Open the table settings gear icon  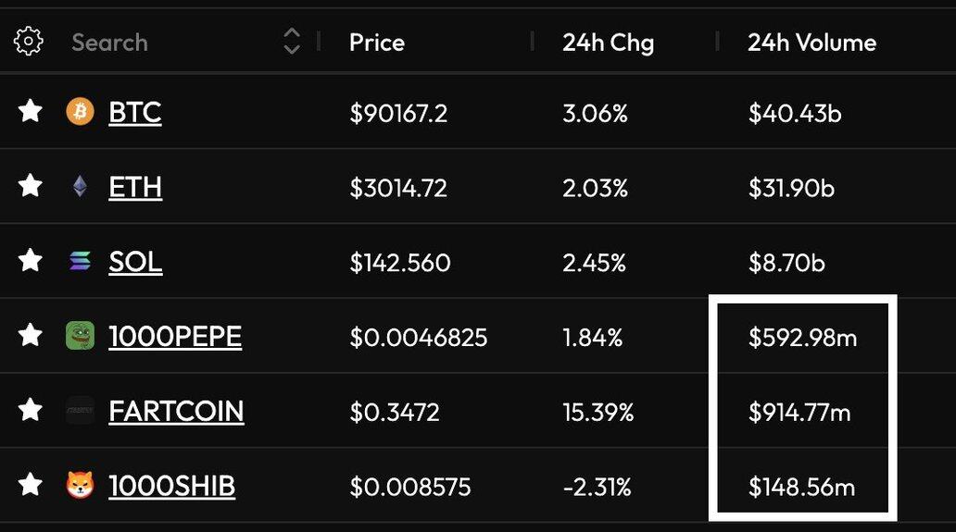click(29, 42)
